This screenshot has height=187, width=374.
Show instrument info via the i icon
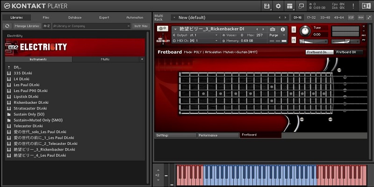coord(282,29)
